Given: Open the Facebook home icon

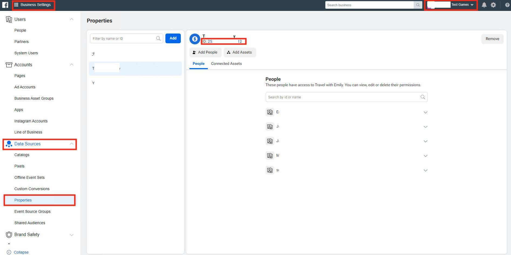Looking at the screenshot, I should 5,5.
